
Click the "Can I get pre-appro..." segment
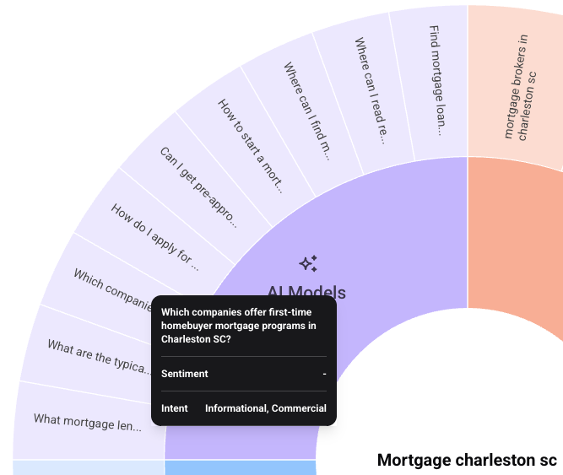point(198,187)
